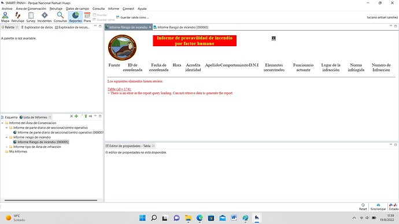Viewport: 399px width, 224px height.
Task: Open the Patrullaje menu in menu bar
Action: 56,9
